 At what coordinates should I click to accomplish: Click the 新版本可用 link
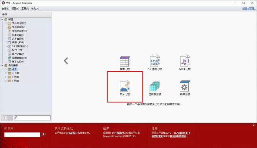click(x=249, y=8)
